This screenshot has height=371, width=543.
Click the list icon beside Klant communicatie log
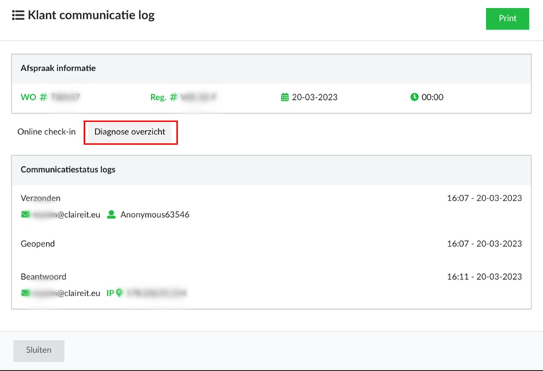[18, 15]
